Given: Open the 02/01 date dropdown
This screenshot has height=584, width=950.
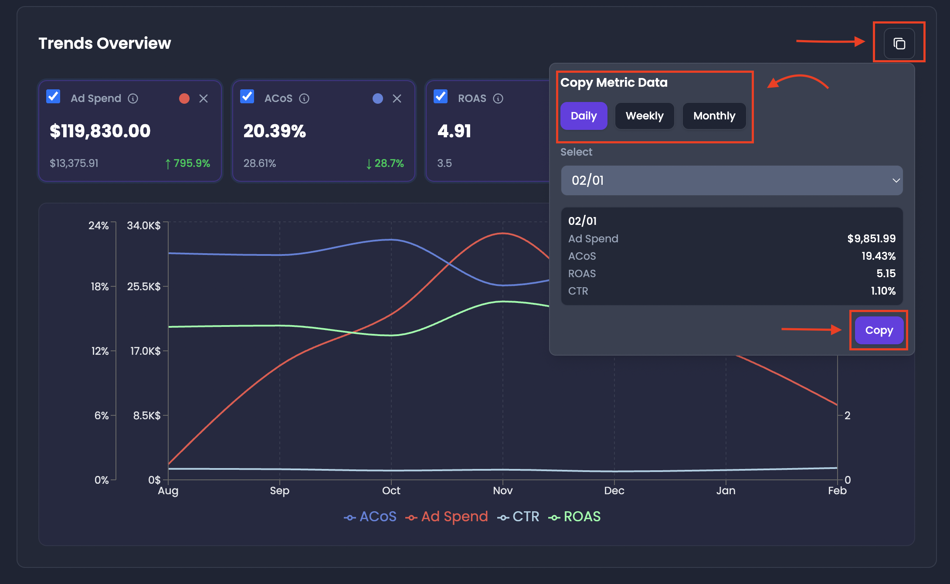Looking at the screenshot, I should [732, 180].
